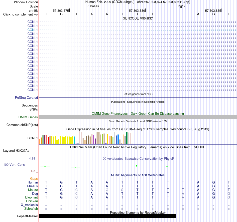Viewport: 237px width, 222px height.
Task: Click the chr15:57,803,874-57,803,886 window position text
Action: click(164, 2)
